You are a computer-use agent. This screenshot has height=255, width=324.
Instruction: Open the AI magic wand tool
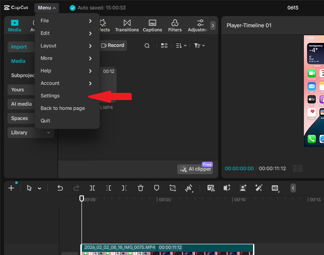(x=259, y=188)
